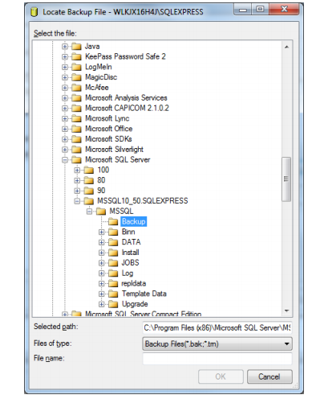
Task: Click the DATA folder icon
Action: [x=113, y=242]
